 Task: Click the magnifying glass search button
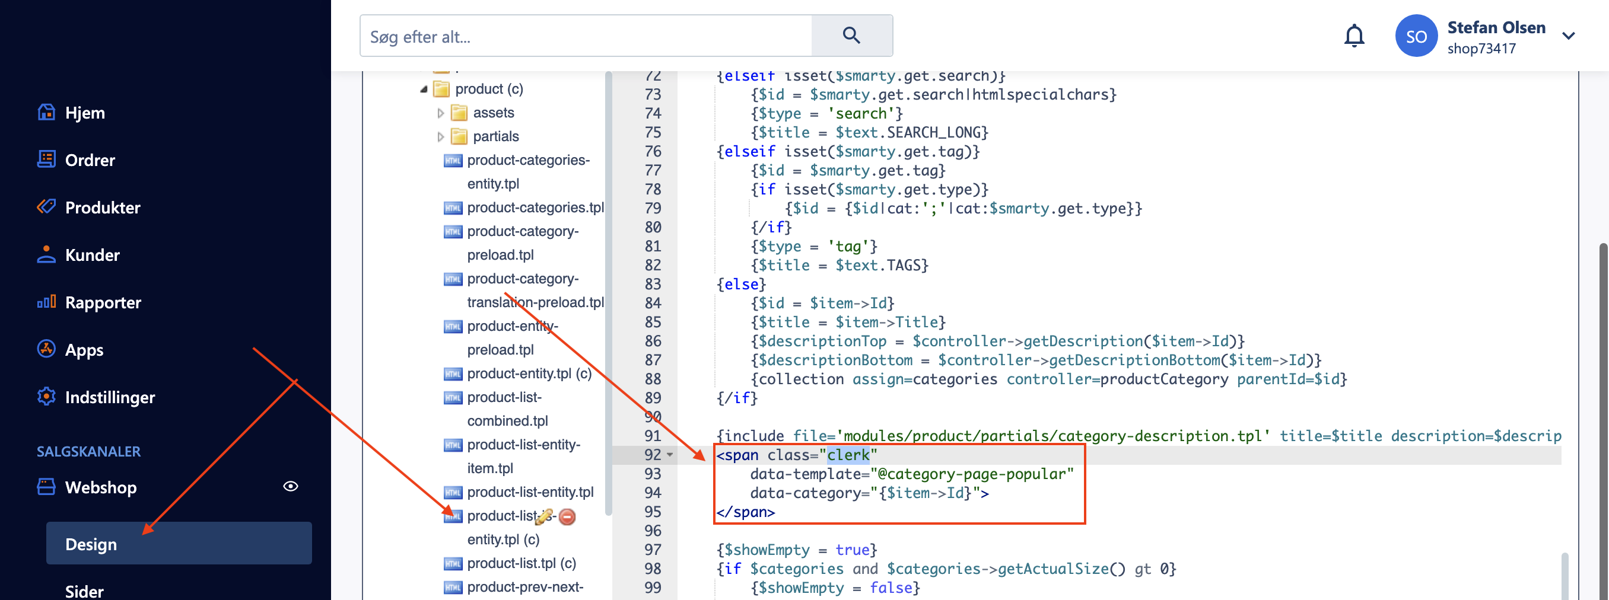tap(851, 36)
